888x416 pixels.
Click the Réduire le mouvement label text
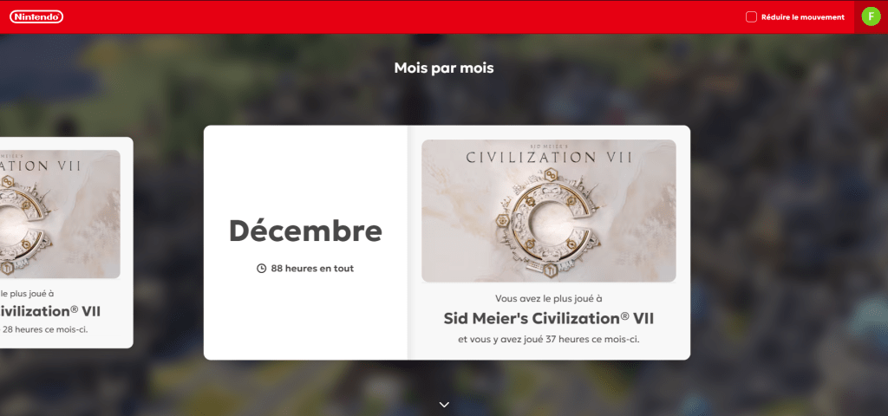(802, 17)
